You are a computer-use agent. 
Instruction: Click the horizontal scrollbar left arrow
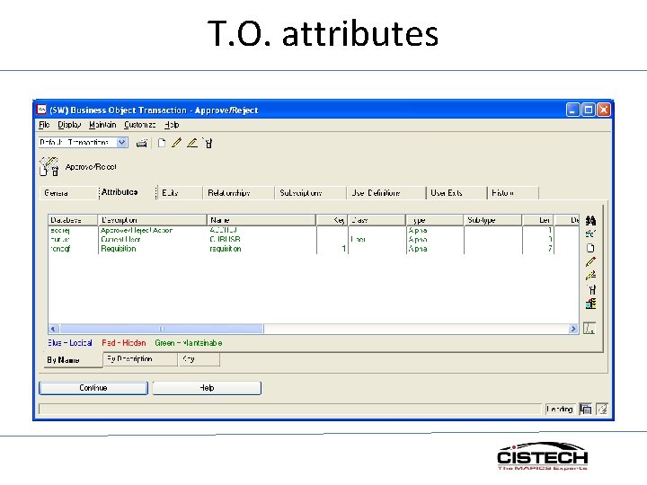53,329
